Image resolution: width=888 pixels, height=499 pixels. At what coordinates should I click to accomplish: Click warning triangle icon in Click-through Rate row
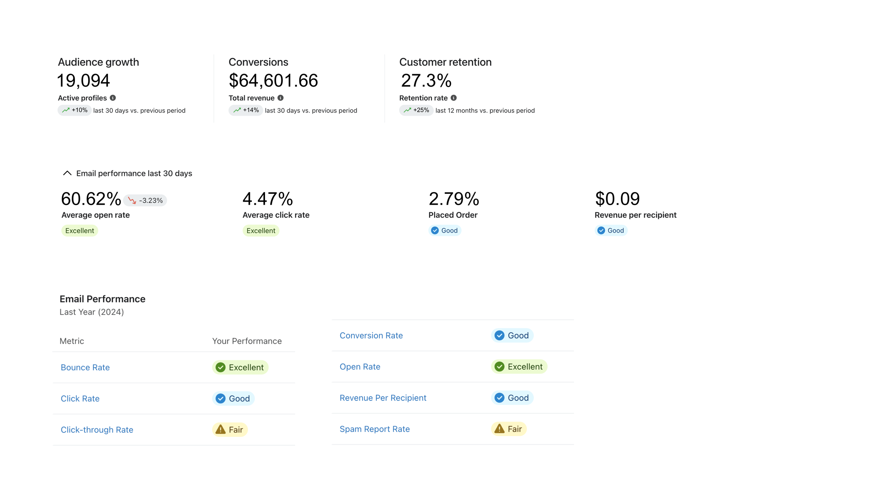220,429
